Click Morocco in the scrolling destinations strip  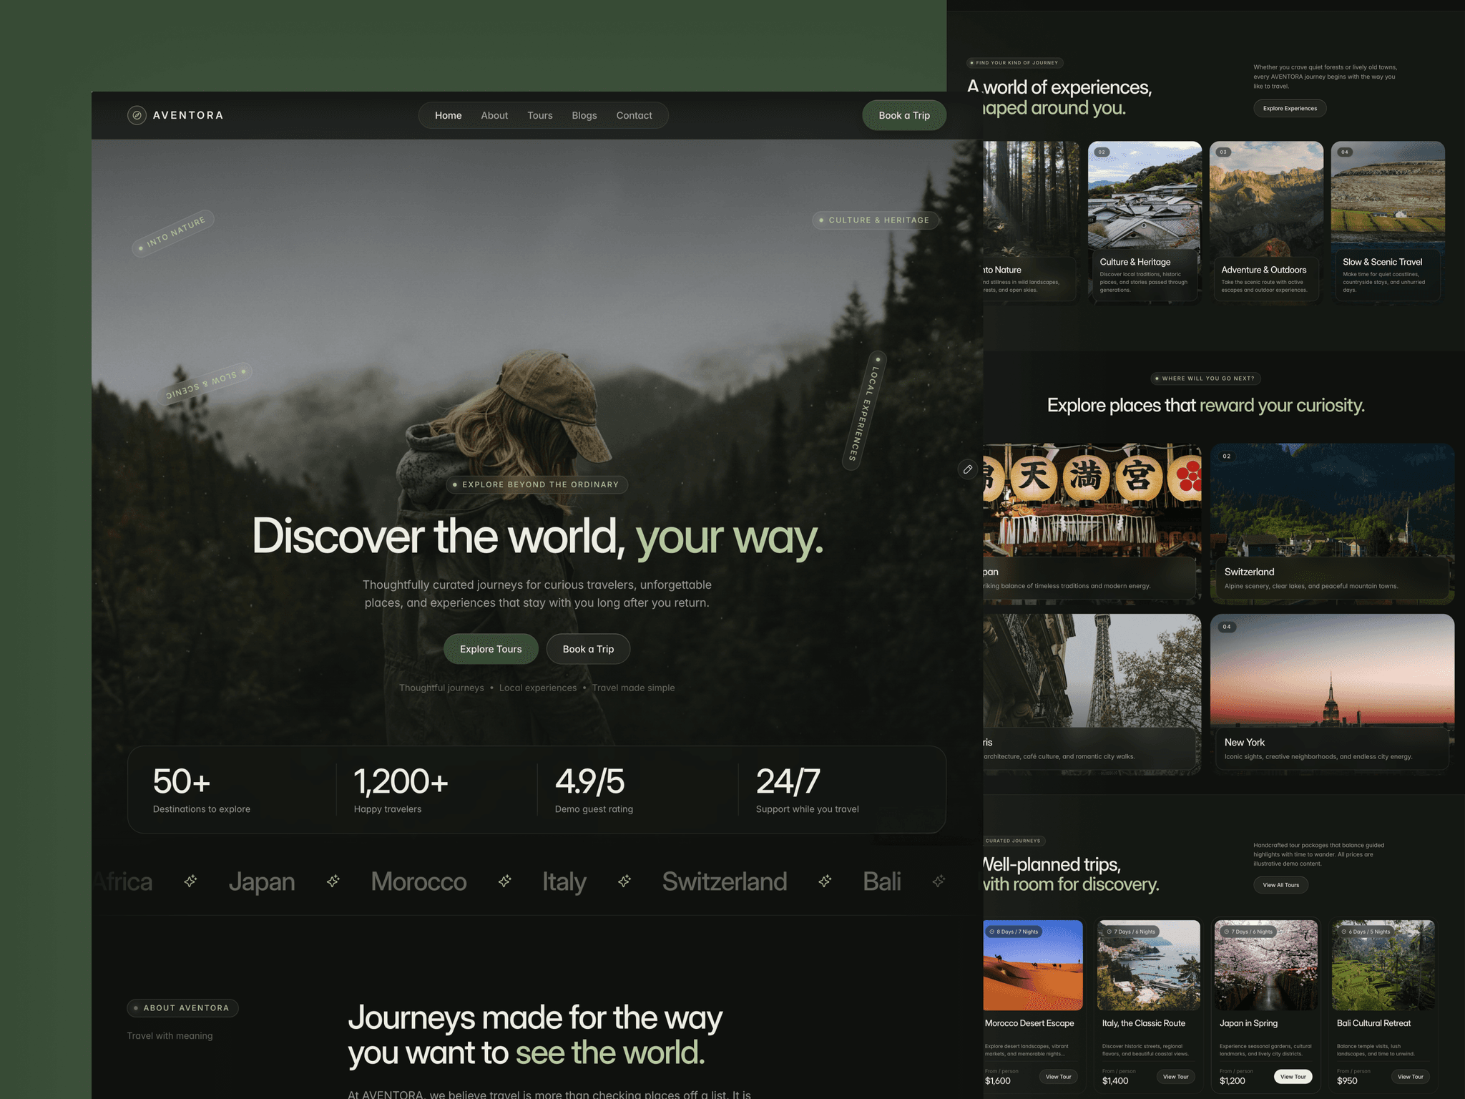tap(418, 881)
